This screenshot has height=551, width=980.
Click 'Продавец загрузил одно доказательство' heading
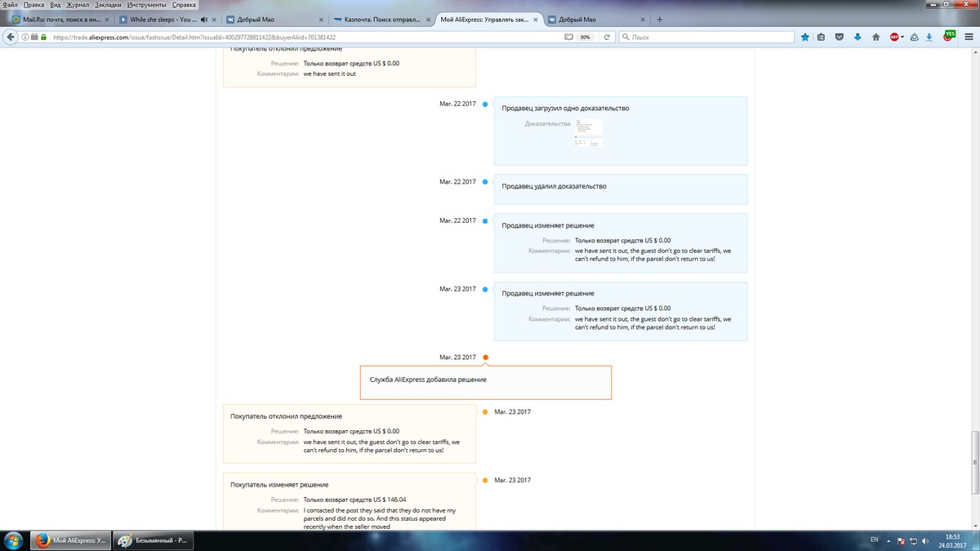565,108
